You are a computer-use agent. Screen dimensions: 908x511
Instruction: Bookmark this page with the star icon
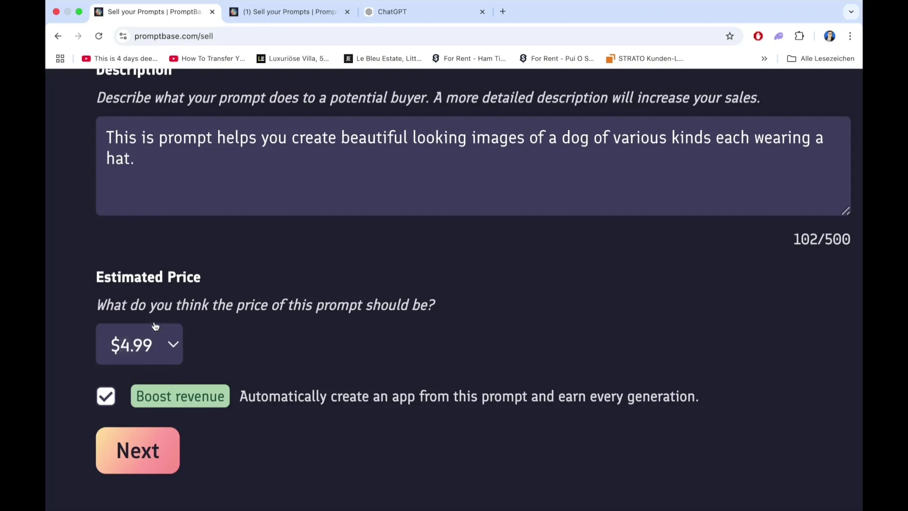730,36
